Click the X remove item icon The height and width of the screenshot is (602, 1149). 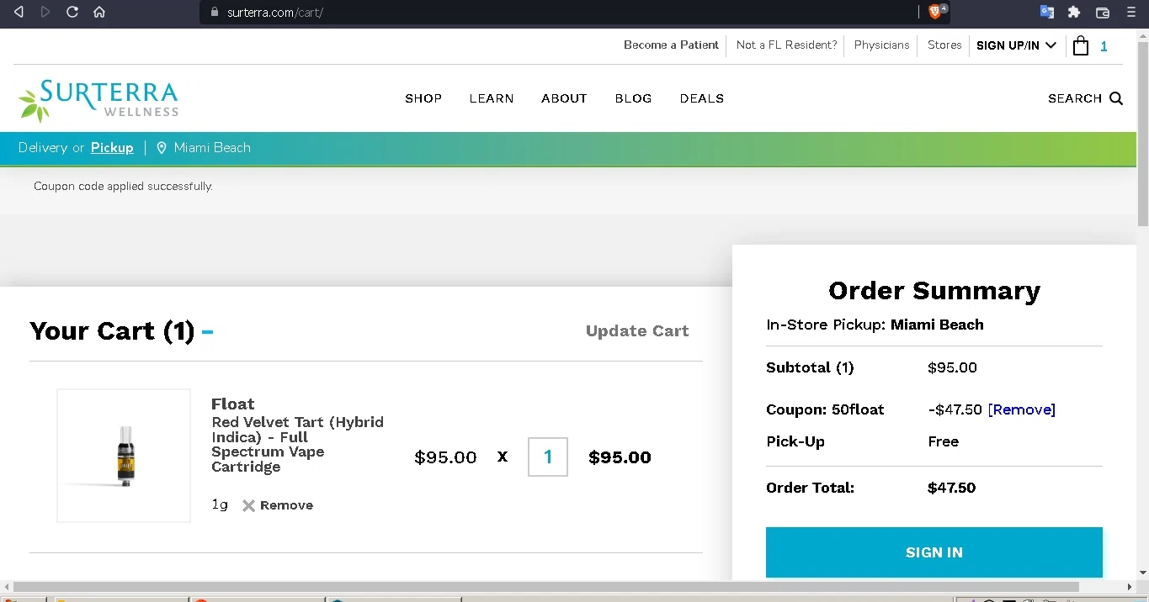[248, 505]
